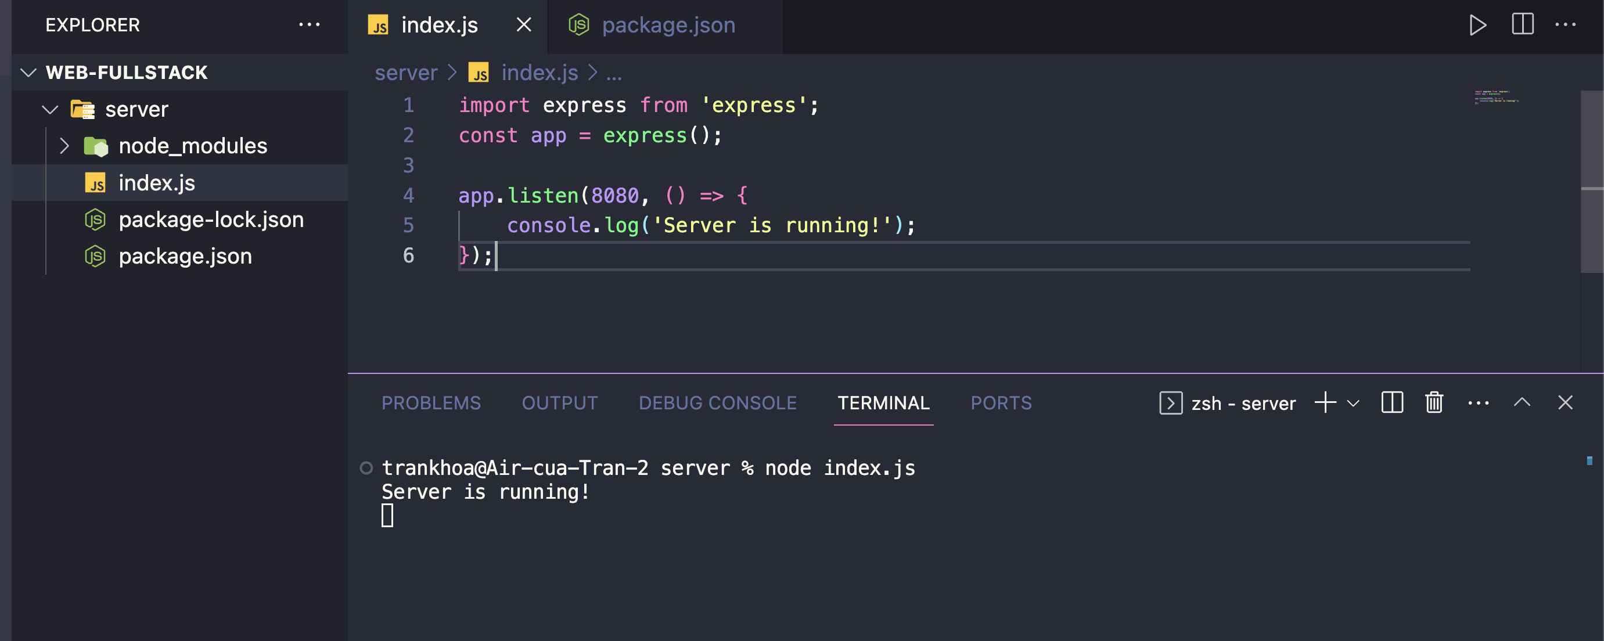Click the new terminal plus icon
This screenshot has width=1604, height=641.
pos(1325,402)
